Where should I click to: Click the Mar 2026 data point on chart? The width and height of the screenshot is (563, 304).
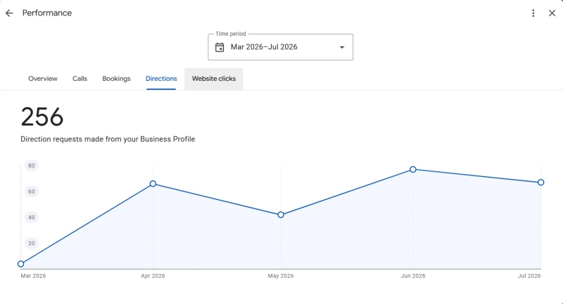(21, 264)
